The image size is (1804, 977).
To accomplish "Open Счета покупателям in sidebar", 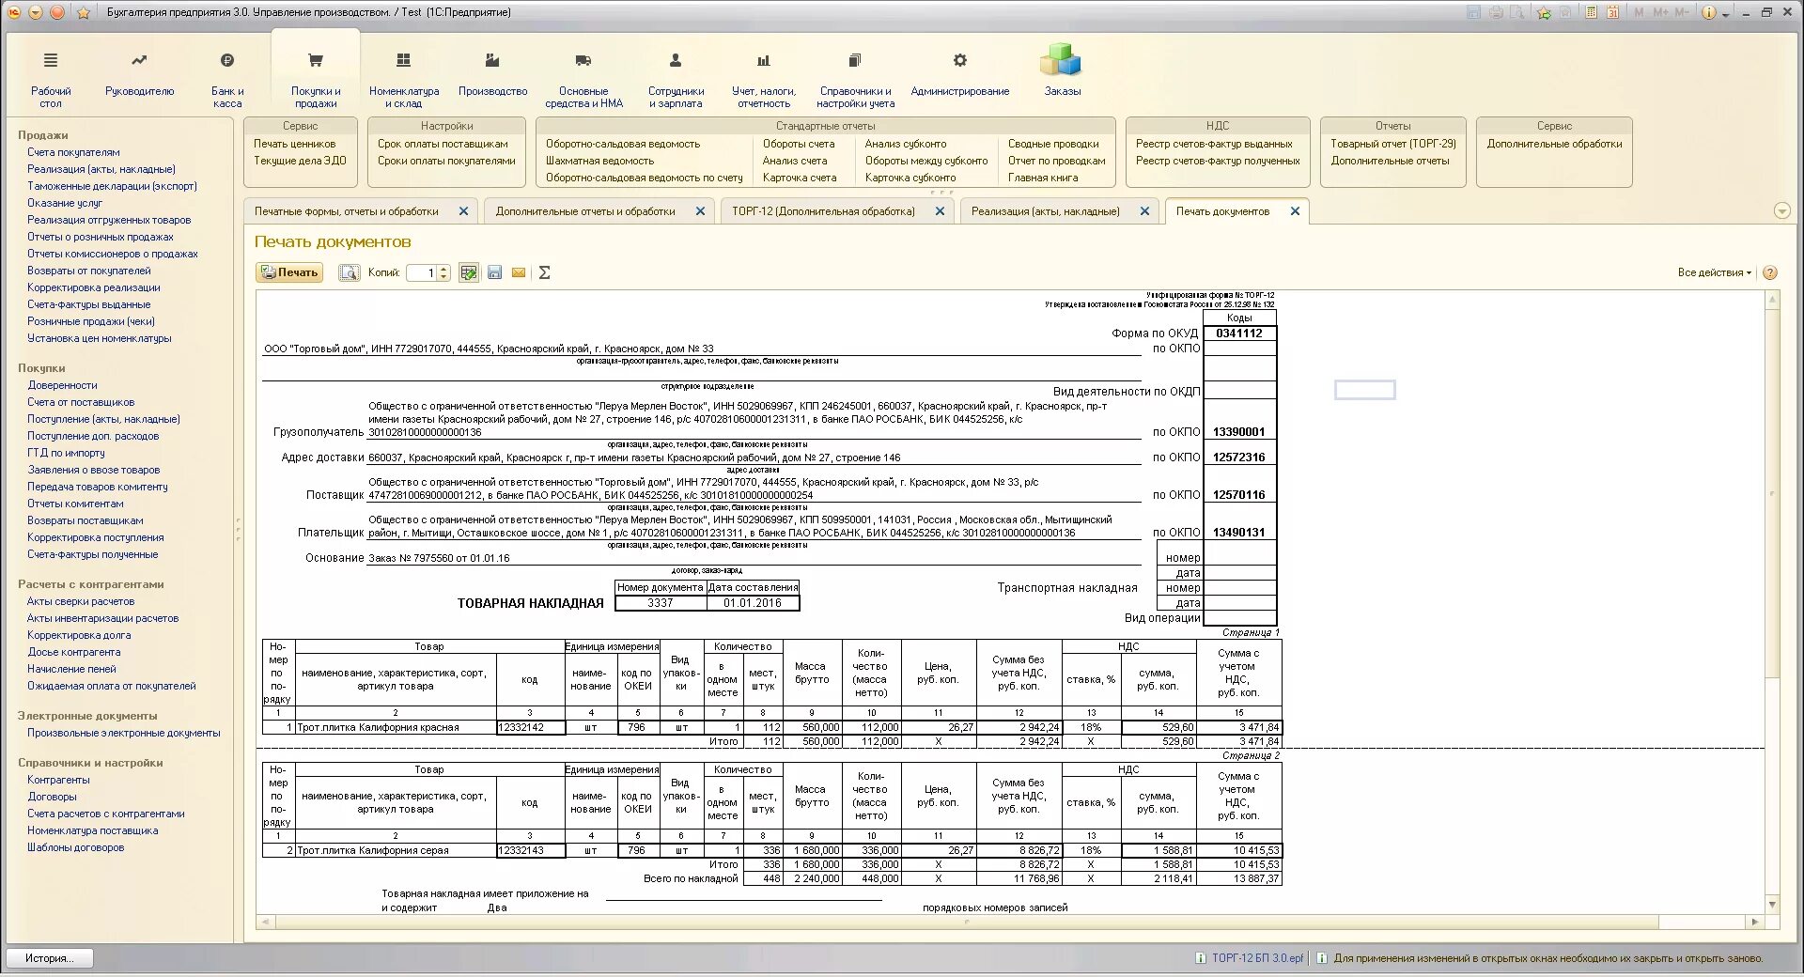I will 73,152.
